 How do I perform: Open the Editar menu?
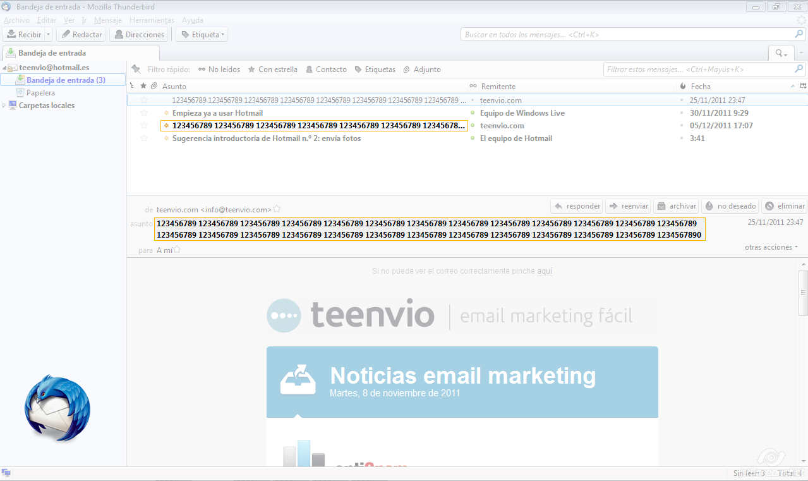(x=47, y=20)
